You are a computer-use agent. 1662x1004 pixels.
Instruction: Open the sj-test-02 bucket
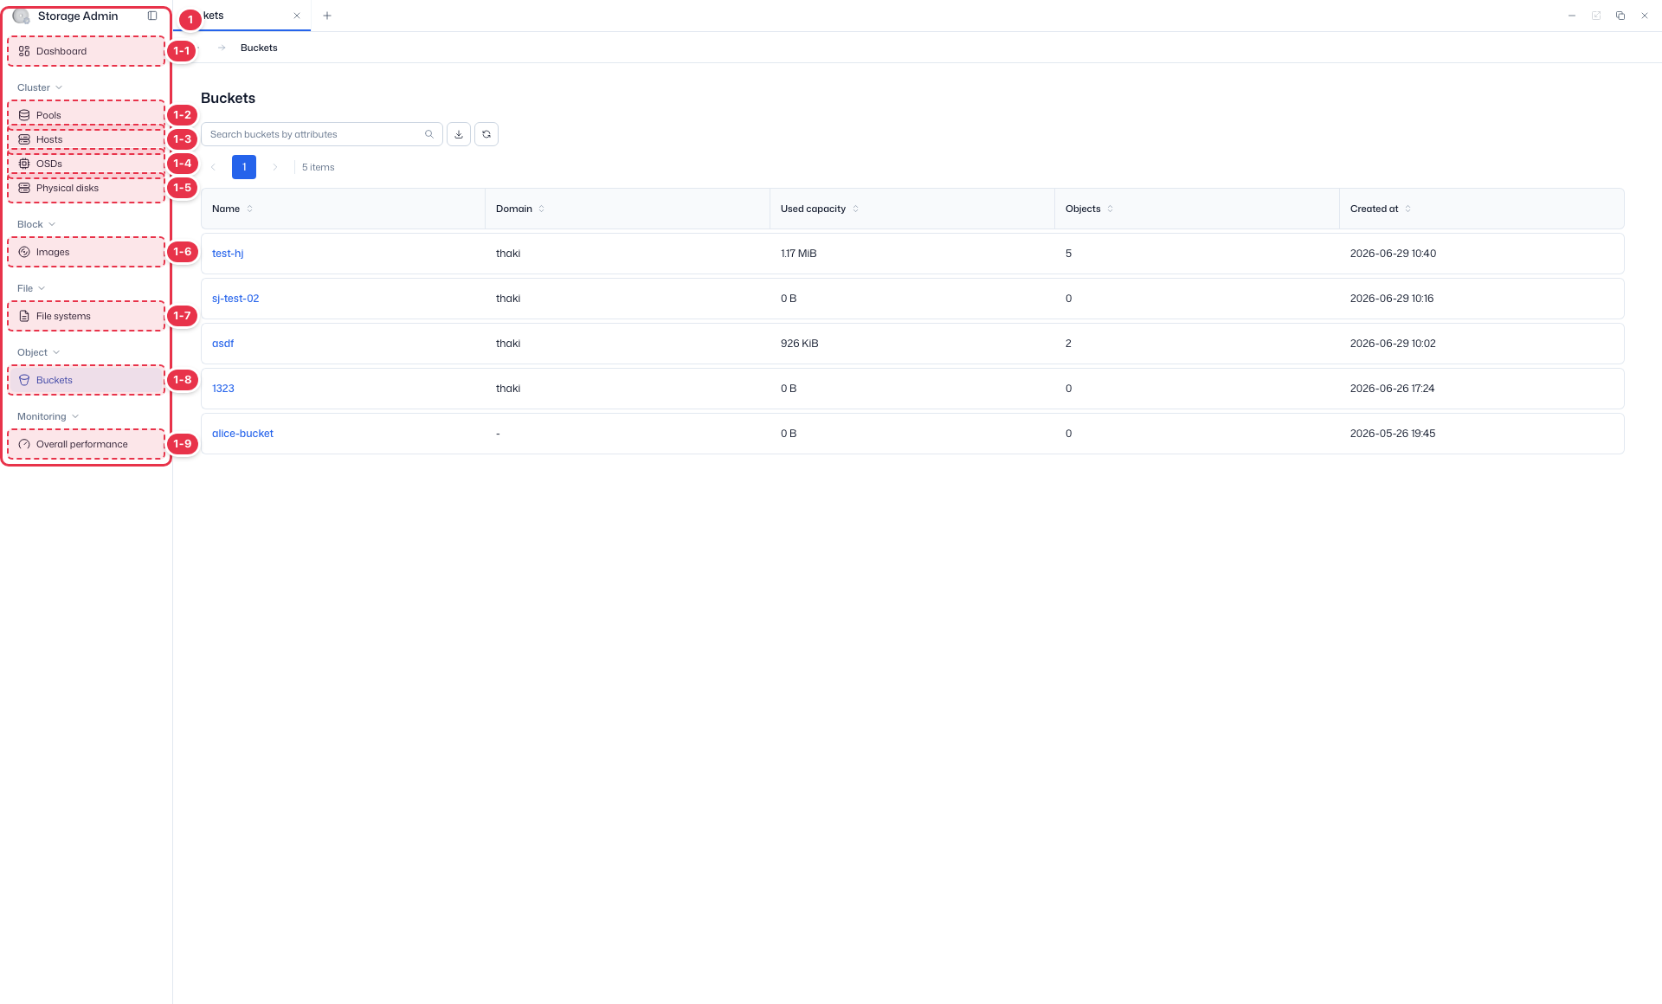(x=235, y=299)
